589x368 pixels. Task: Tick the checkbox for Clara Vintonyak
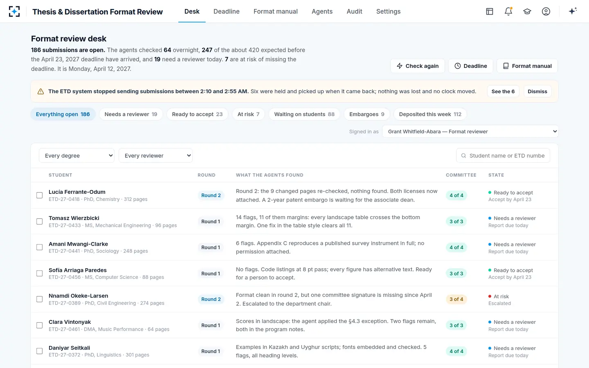coord(40,325)
